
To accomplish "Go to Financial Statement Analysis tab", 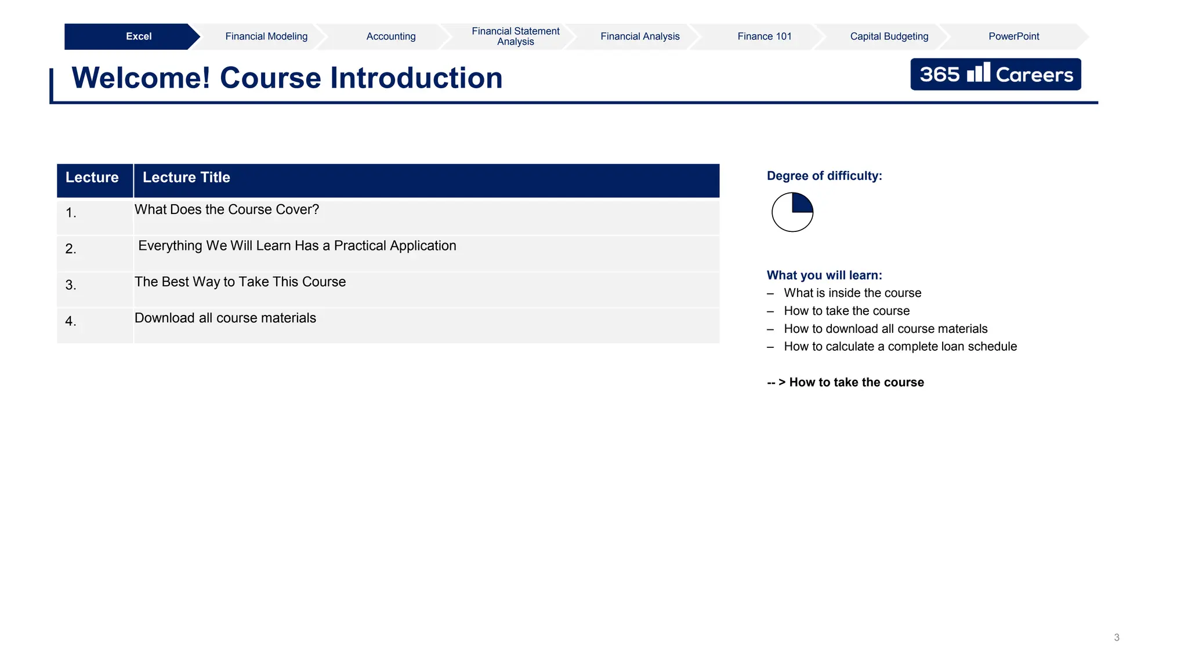I will tap(515, 37).
